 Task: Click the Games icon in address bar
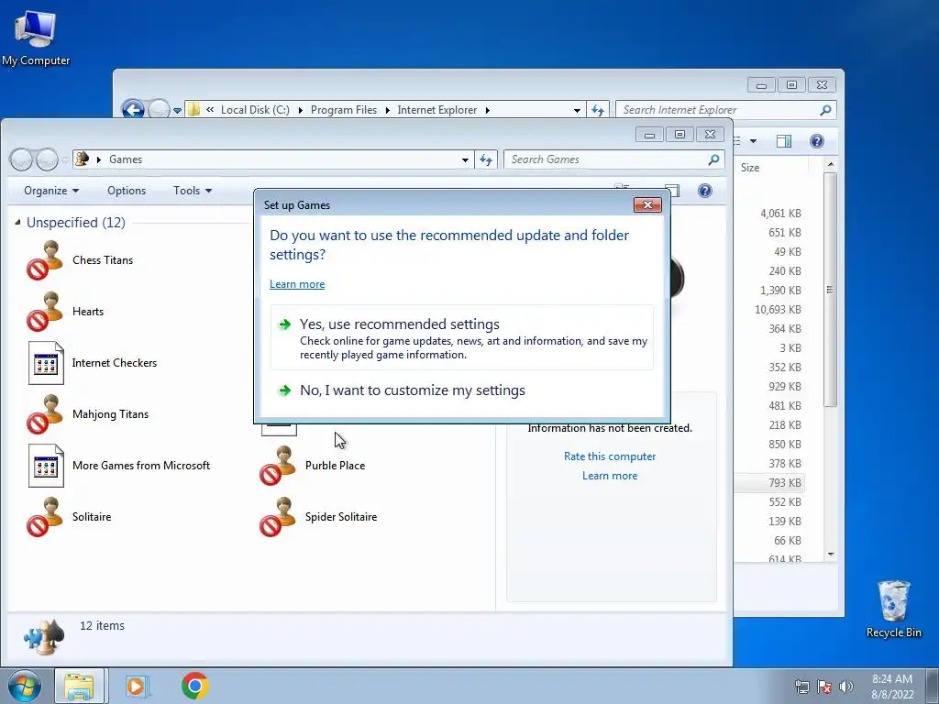pyautogui.click(x=82, y=159)
